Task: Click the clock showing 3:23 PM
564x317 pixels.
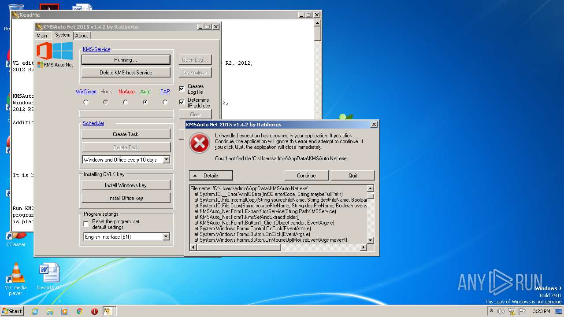Action: [x=541, y=311]
